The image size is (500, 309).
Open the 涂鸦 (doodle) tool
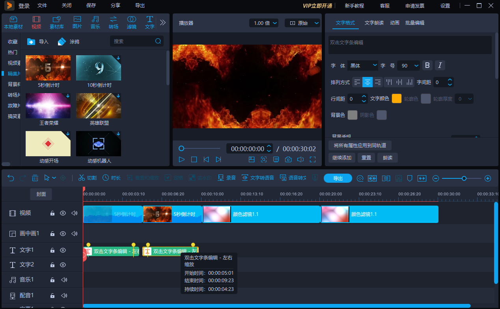[69, 41]
